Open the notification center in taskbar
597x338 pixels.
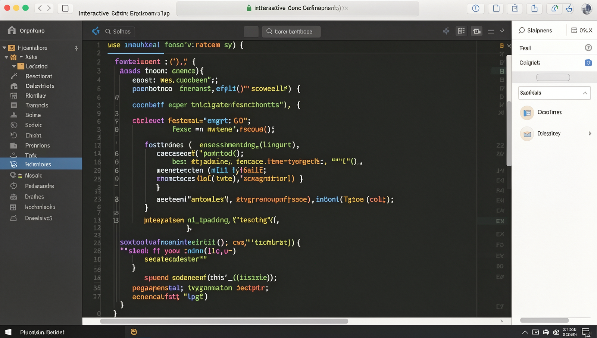tap(586, 332)
